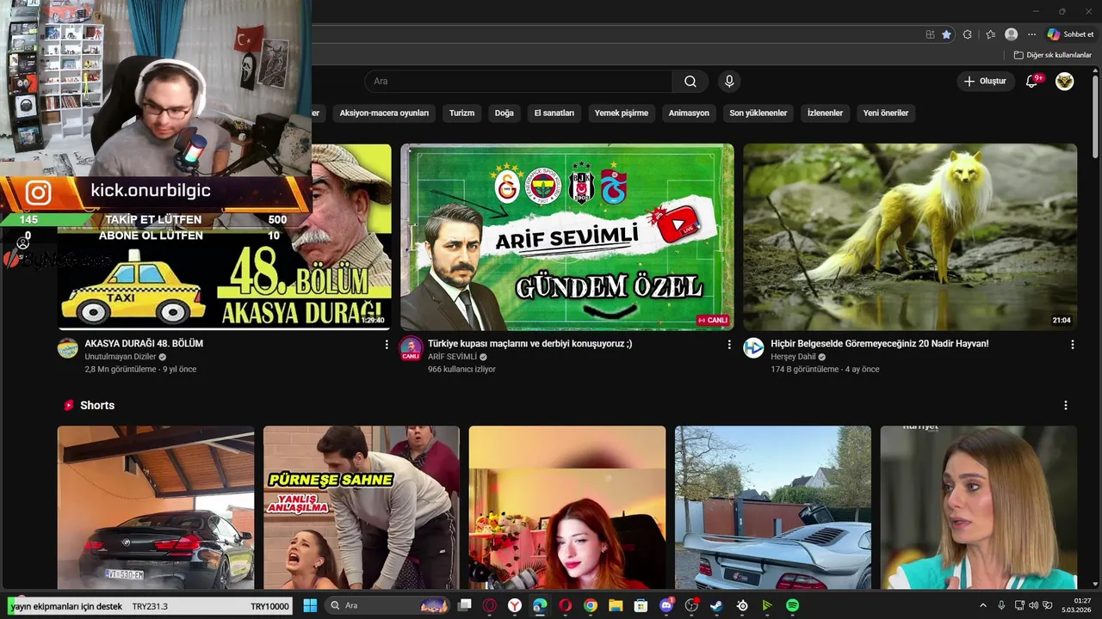Open Discord from the taskbar

click(x=666, y=605)
